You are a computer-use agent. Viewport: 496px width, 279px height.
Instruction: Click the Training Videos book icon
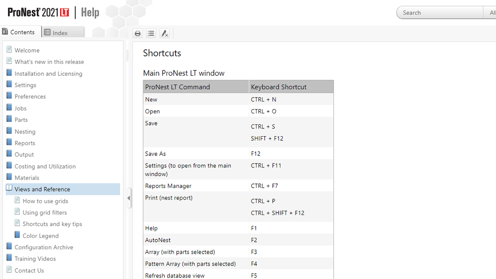9,259
